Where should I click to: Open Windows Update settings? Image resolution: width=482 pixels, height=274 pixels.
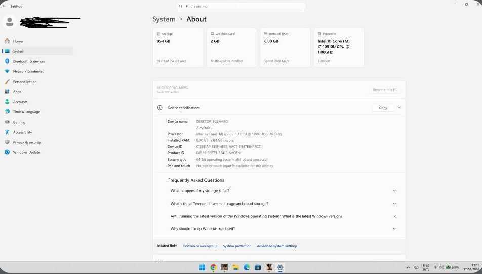tap(37, 152)
